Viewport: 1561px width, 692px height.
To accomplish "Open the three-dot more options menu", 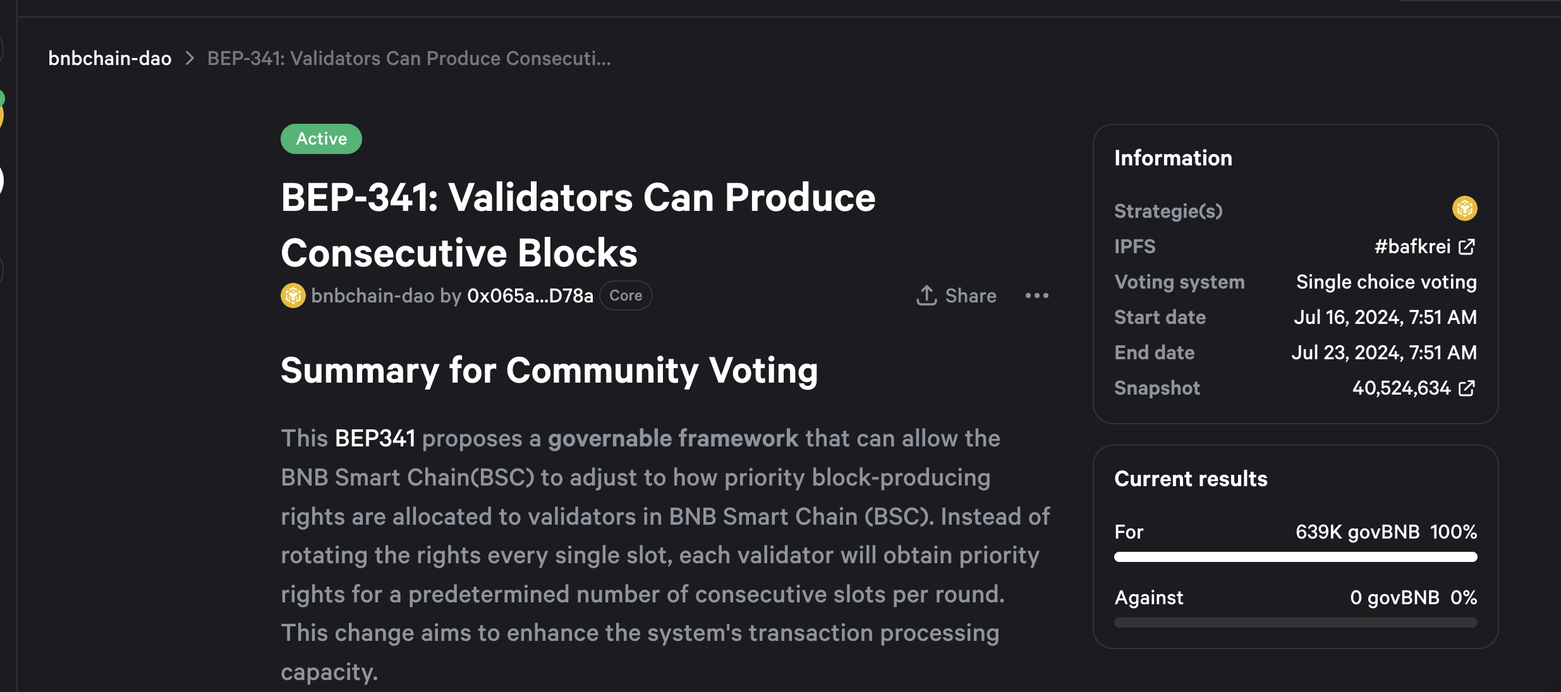I will (1037, 295).
